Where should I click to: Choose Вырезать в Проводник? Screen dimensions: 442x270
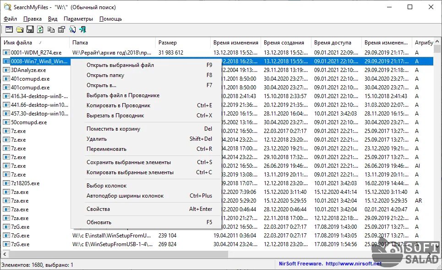[146, 116]
